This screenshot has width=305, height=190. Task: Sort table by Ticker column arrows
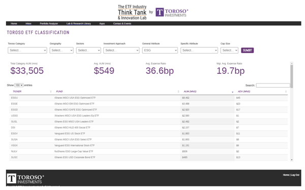click(51, 92)
